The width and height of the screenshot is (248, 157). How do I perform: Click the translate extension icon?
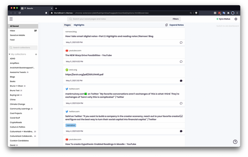tap(224, 13)
